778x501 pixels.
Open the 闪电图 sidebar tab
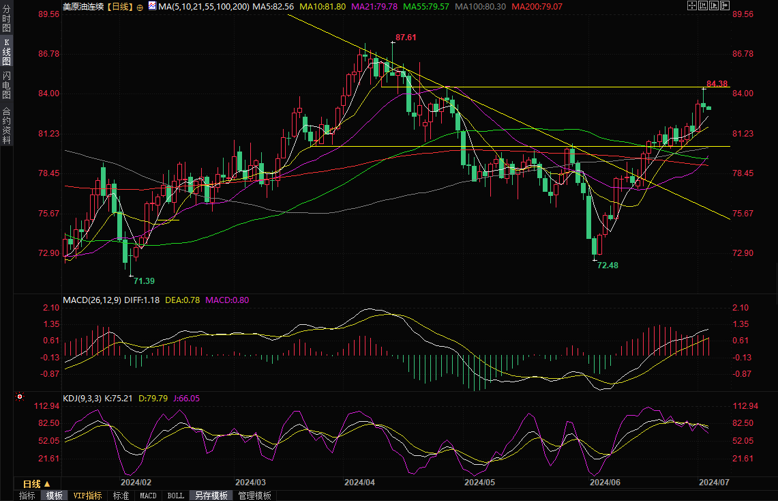point(6,85)
